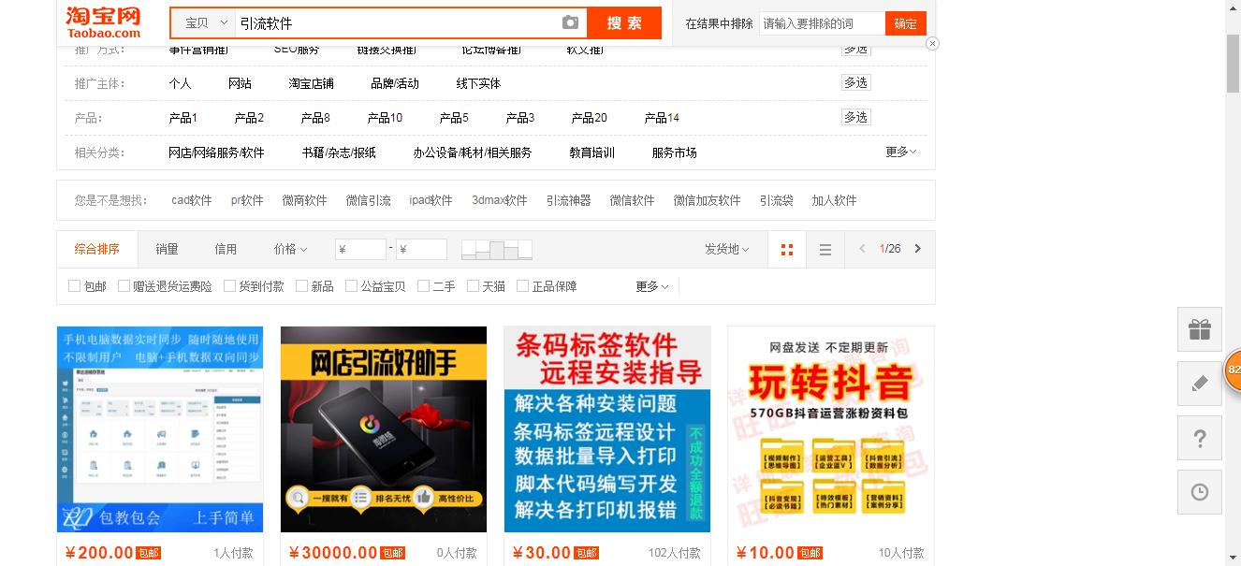Viewport: 1241px width, 566px height.
Task: Check the 新品 new items filter
Action: coord(298,285)
